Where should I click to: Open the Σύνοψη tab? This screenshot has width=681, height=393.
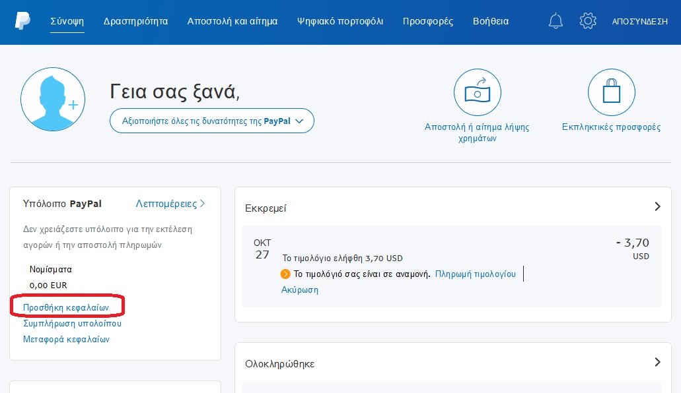point(67,21)
